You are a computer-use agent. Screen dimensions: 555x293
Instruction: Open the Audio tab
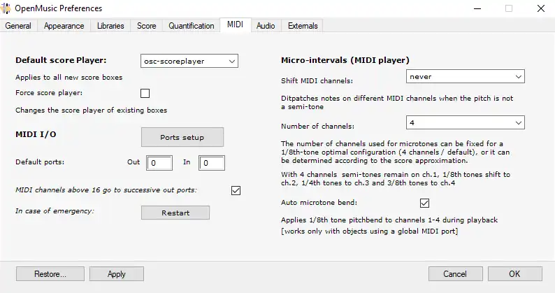coord(265,26)
